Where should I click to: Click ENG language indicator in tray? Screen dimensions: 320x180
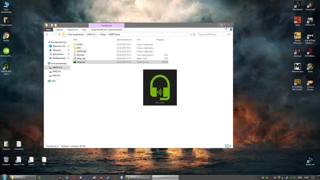(299, 177)
